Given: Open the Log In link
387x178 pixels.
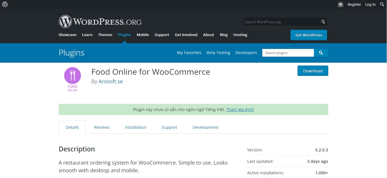Looking at the screenshot, I should (x=370, y=4).
